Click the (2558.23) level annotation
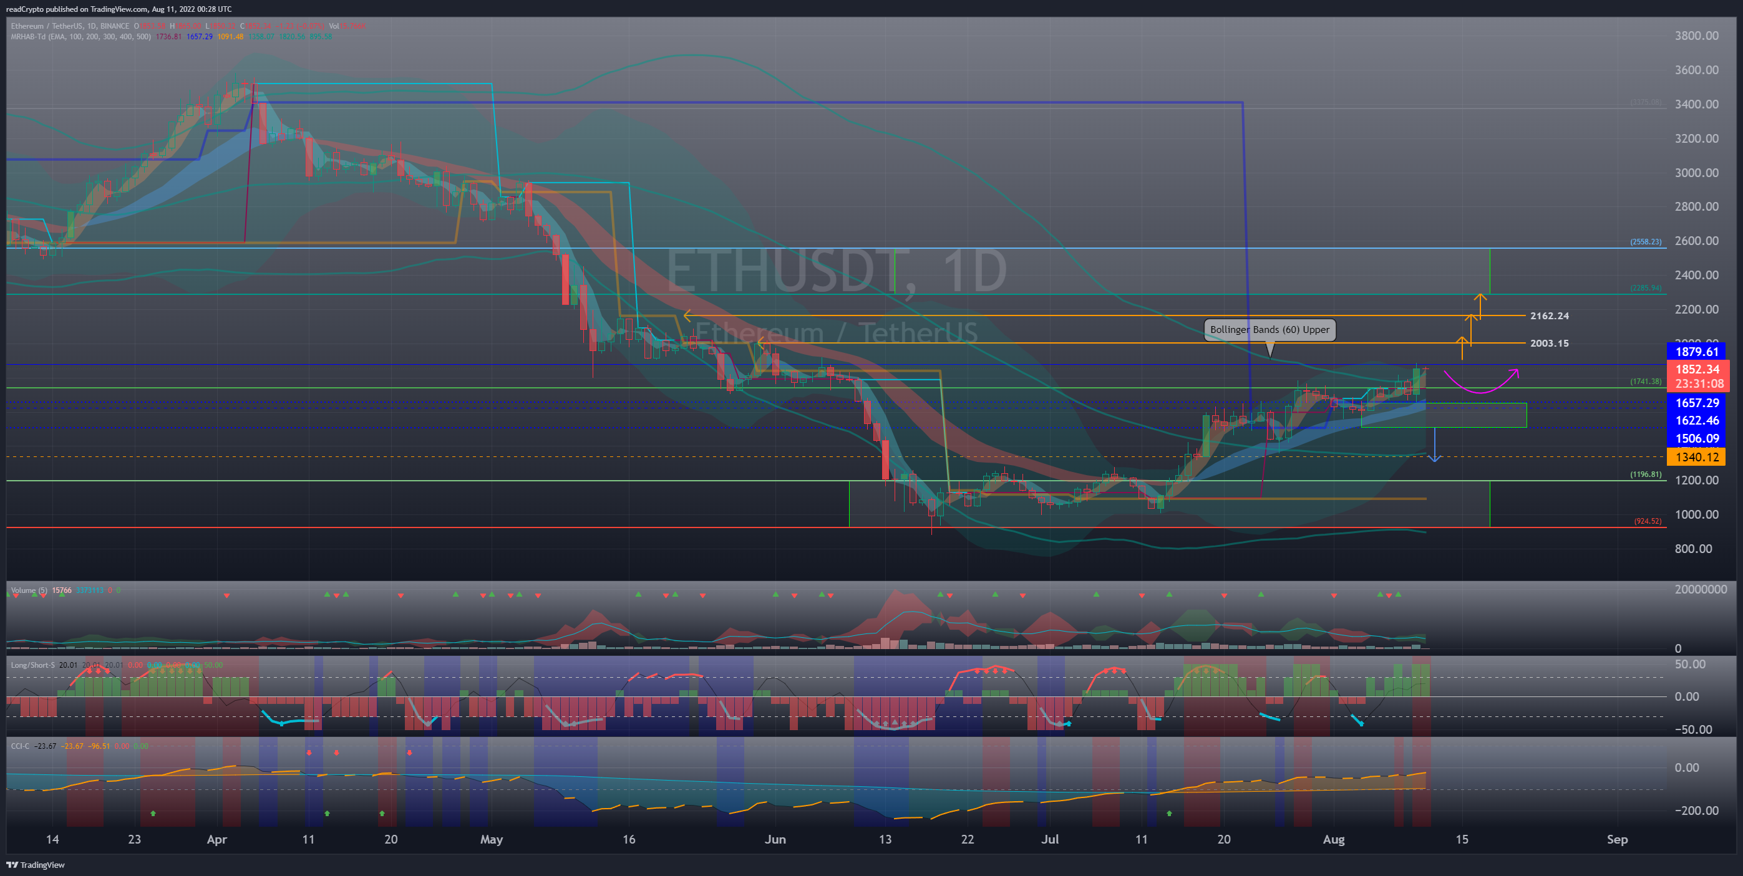The image size is (1743, 876). 1646,241
